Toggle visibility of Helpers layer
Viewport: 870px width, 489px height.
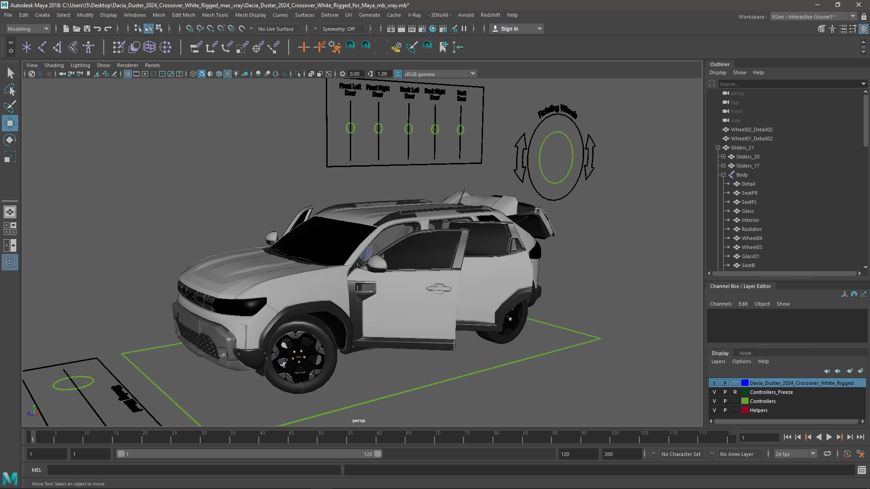pyautogui.click(x=715, y=410)
